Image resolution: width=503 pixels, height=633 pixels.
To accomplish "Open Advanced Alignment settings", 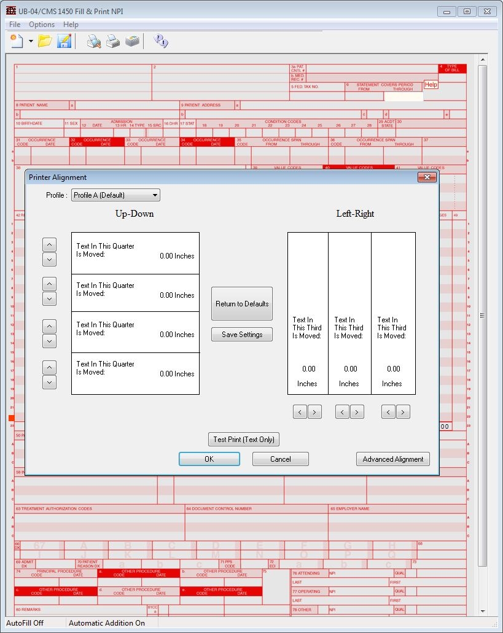I will coord(393,459).
